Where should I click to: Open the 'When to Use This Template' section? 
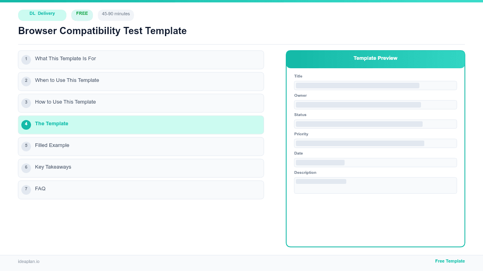(141, 81)
